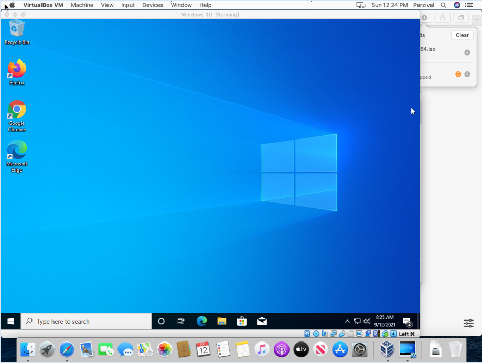Click Clear in Safari downloads popover

pyautogui.click(x=462, y=35)
